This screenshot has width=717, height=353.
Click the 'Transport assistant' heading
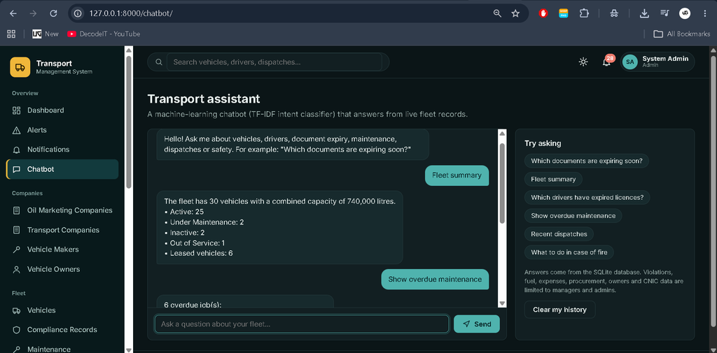point(204,99)
